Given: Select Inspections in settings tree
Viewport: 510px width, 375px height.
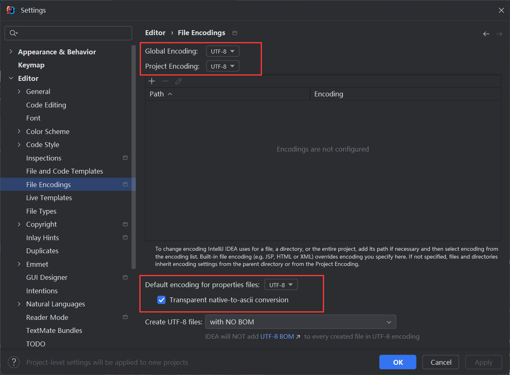Looking at the screenshot, I should (44, 158).
